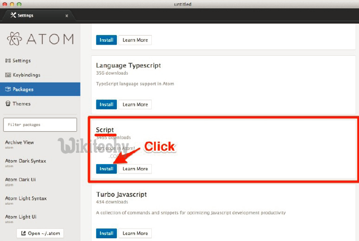Install the Language Typescript package
This screenshot has width=359, height=241.
(x=106, y=104)
